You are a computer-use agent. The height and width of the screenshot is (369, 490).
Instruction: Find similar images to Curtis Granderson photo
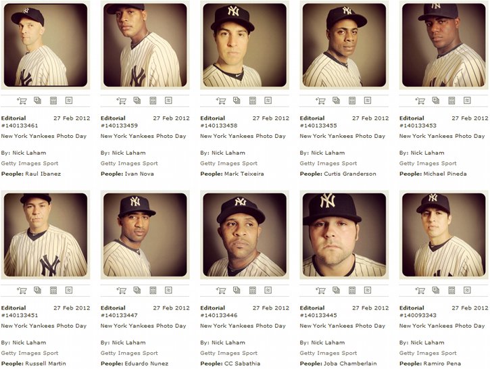(x=368, y=100)
